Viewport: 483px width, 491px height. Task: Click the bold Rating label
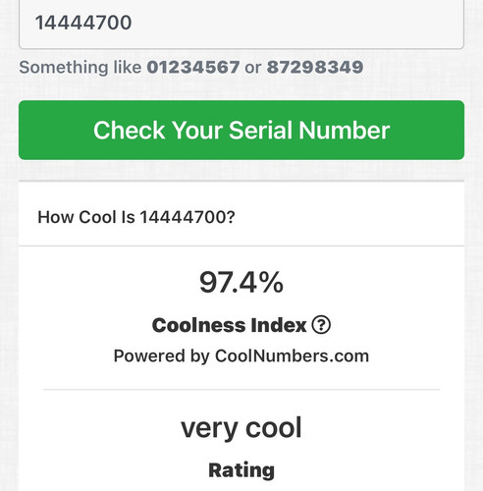coord(241,470)
